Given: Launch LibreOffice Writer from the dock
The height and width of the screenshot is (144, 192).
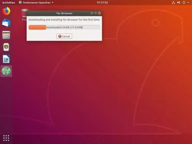Looking at the screenshot, I should 6,59.
